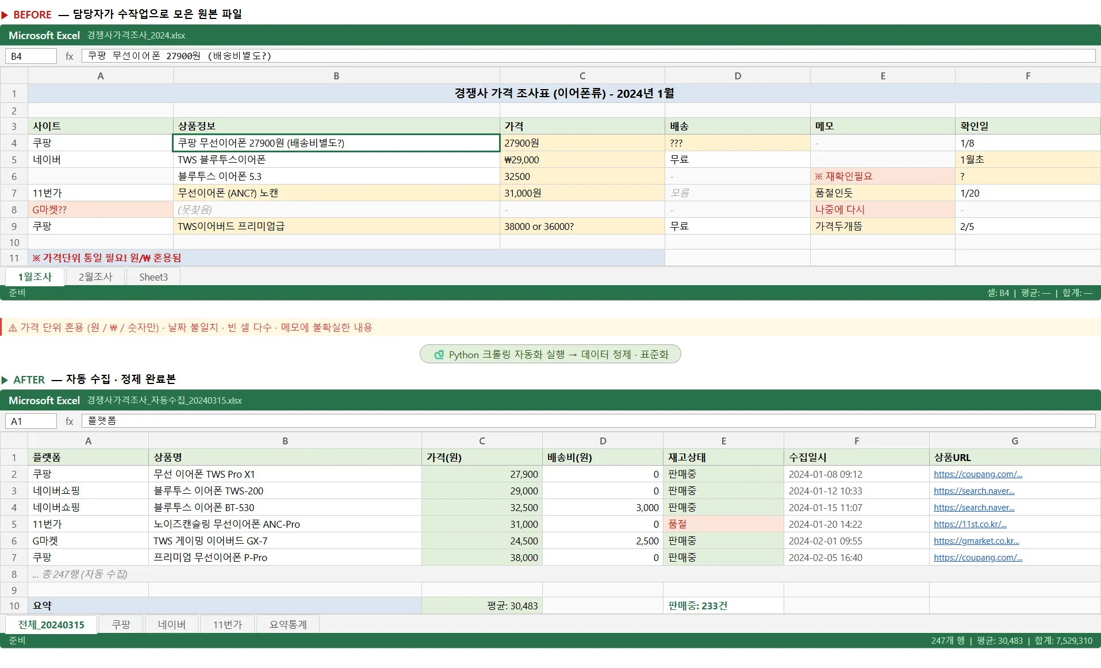Screen dimensions: 1101x668
Task: Select the 요약 row label cell
Action: (x=225, y=606)
